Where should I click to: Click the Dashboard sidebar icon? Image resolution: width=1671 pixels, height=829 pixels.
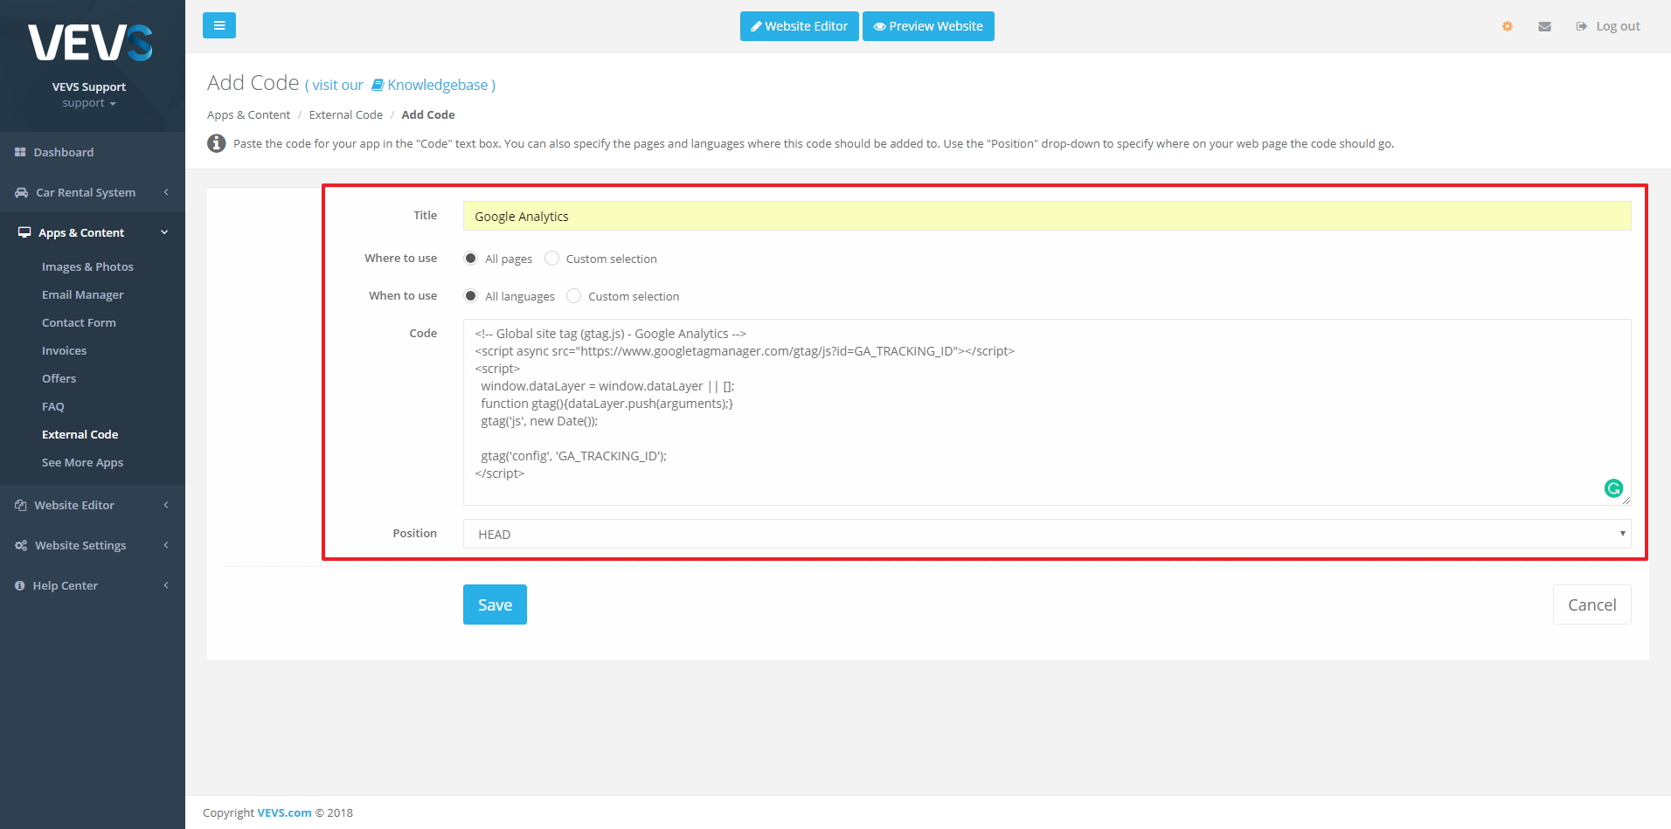tap(19, 152)
